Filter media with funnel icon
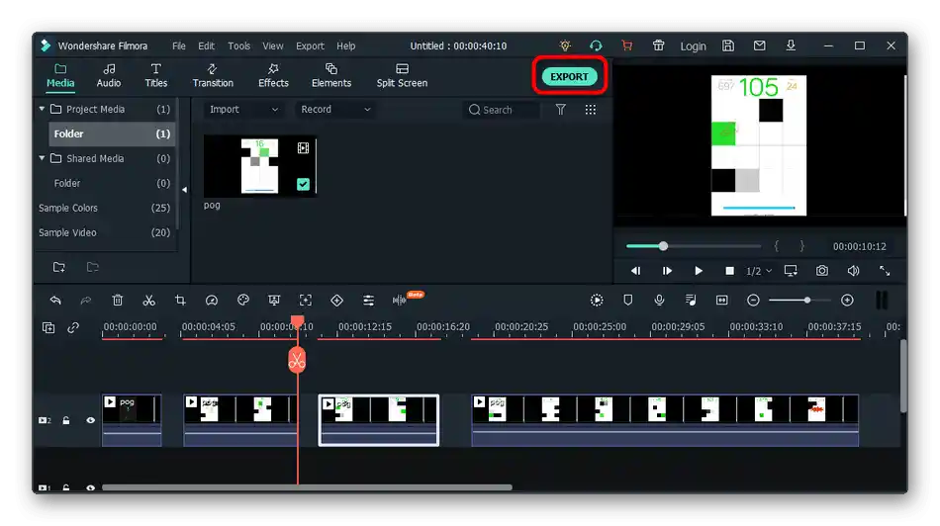This screenshot has height=526, width=940. point(560,109)
